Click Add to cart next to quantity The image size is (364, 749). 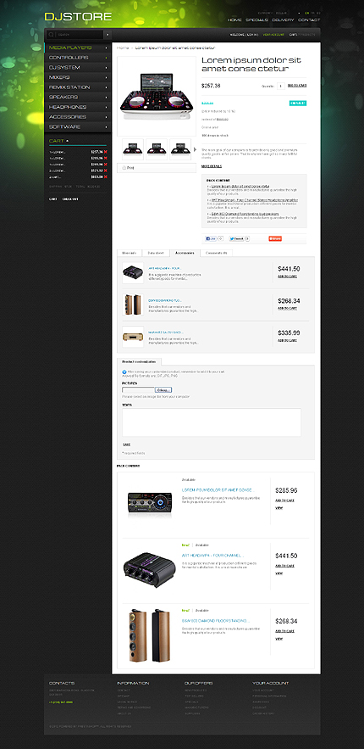coord(297,86)
